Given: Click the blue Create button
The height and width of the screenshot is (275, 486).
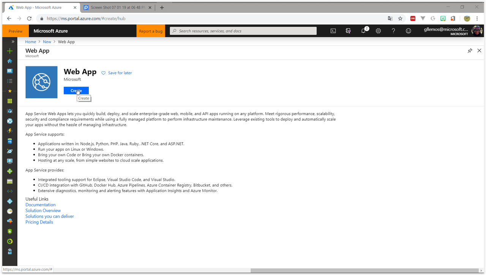Looking at the screenshot, I should (76, 91).
